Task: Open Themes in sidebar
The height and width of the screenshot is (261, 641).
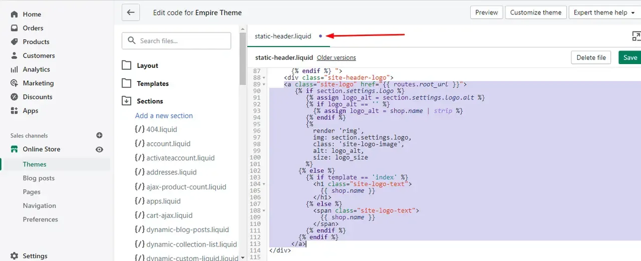Action: (35, 164)
